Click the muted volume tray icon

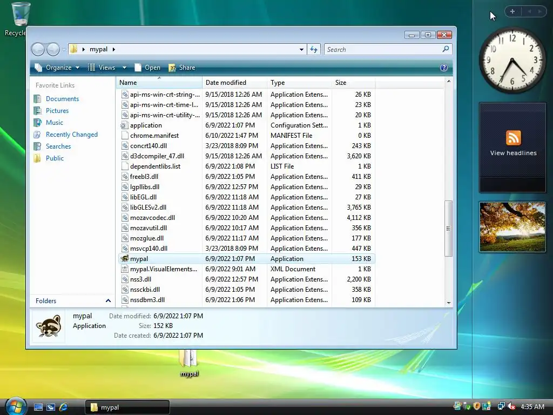(511, 406)
